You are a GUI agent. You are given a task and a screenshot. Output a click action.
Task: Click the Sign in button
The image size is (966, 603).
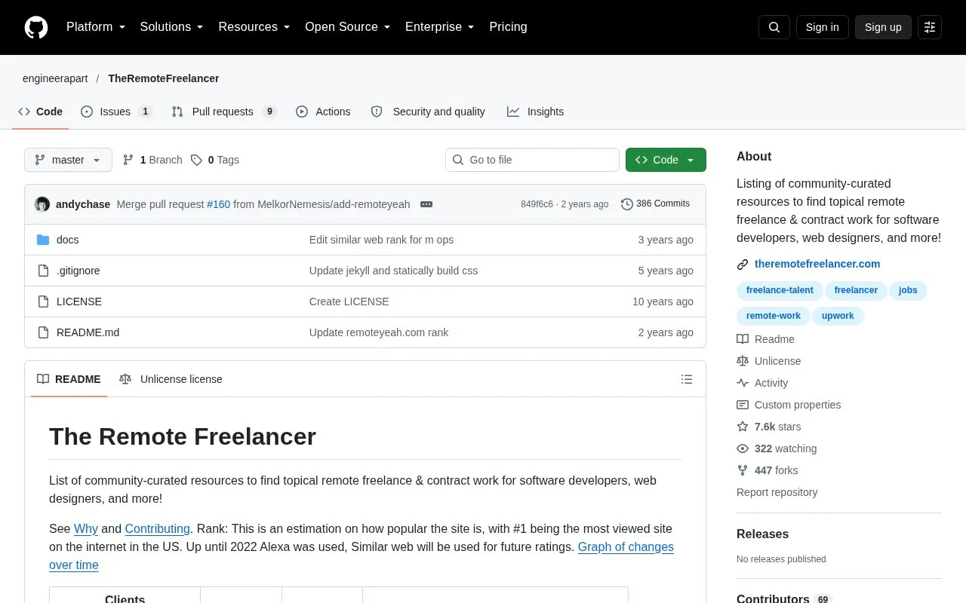pos(822,27)
